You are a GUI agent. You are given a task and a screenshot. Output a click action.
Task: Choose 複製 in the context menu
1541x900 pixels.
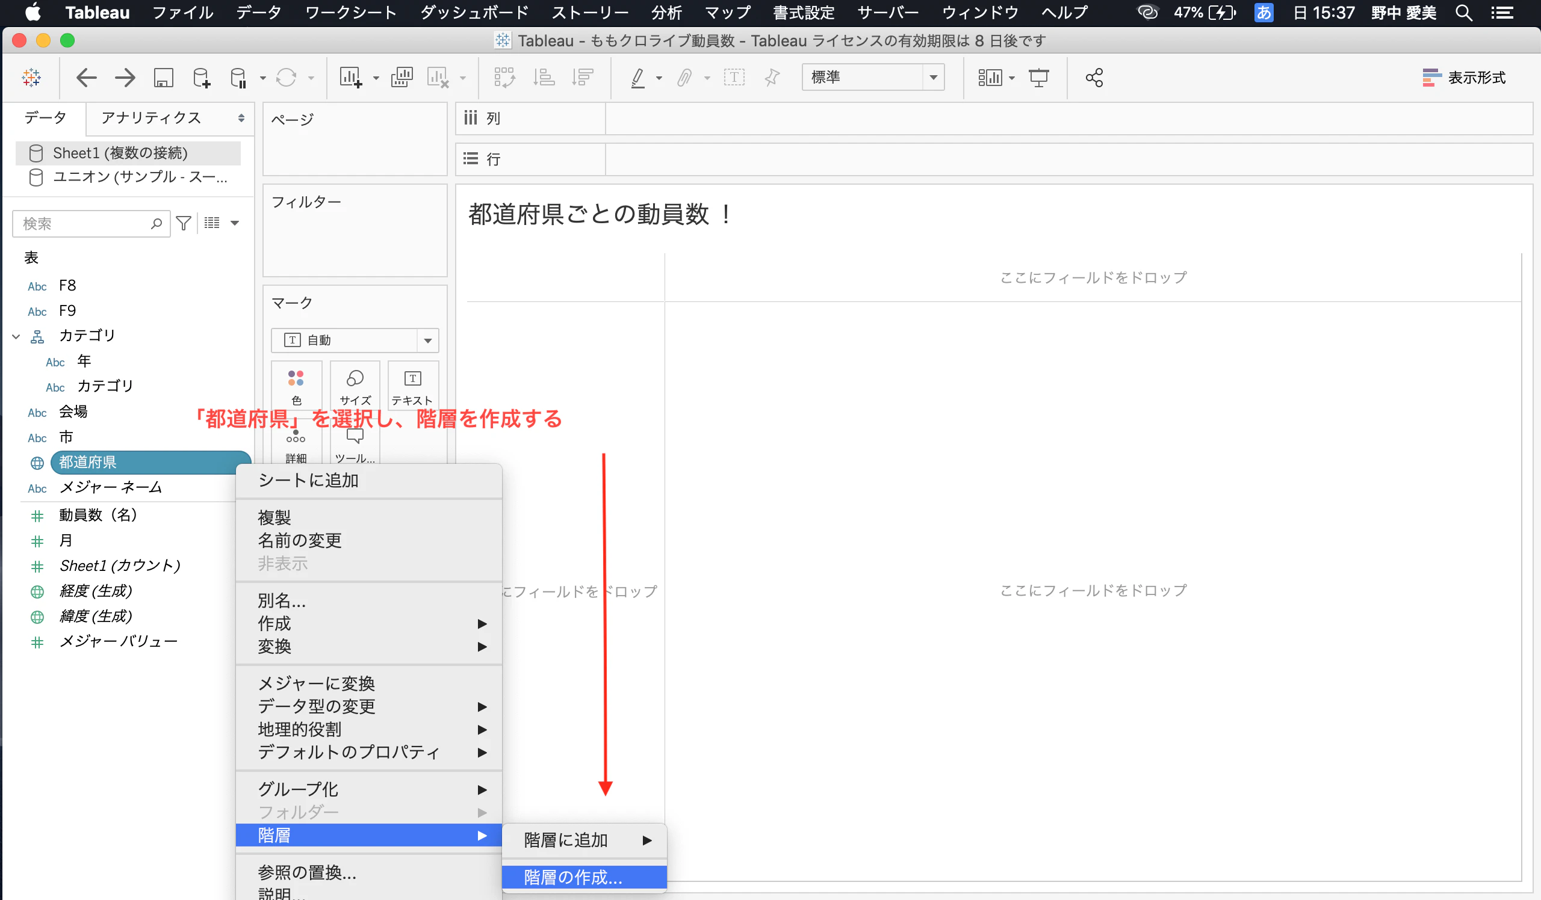pos(369,517)
